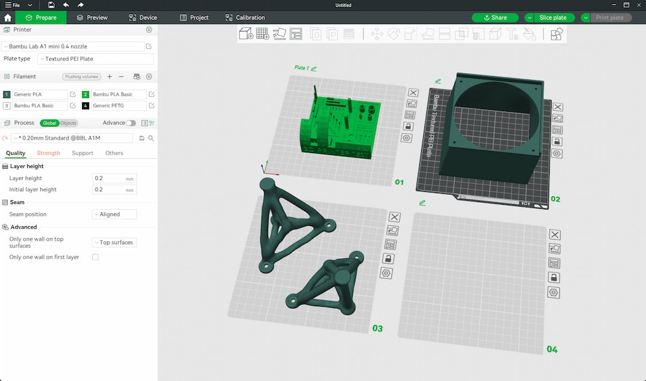Screen dimensions: 646x381
Task: Enable Only one wall on first layer
Action: coord(95,257)
